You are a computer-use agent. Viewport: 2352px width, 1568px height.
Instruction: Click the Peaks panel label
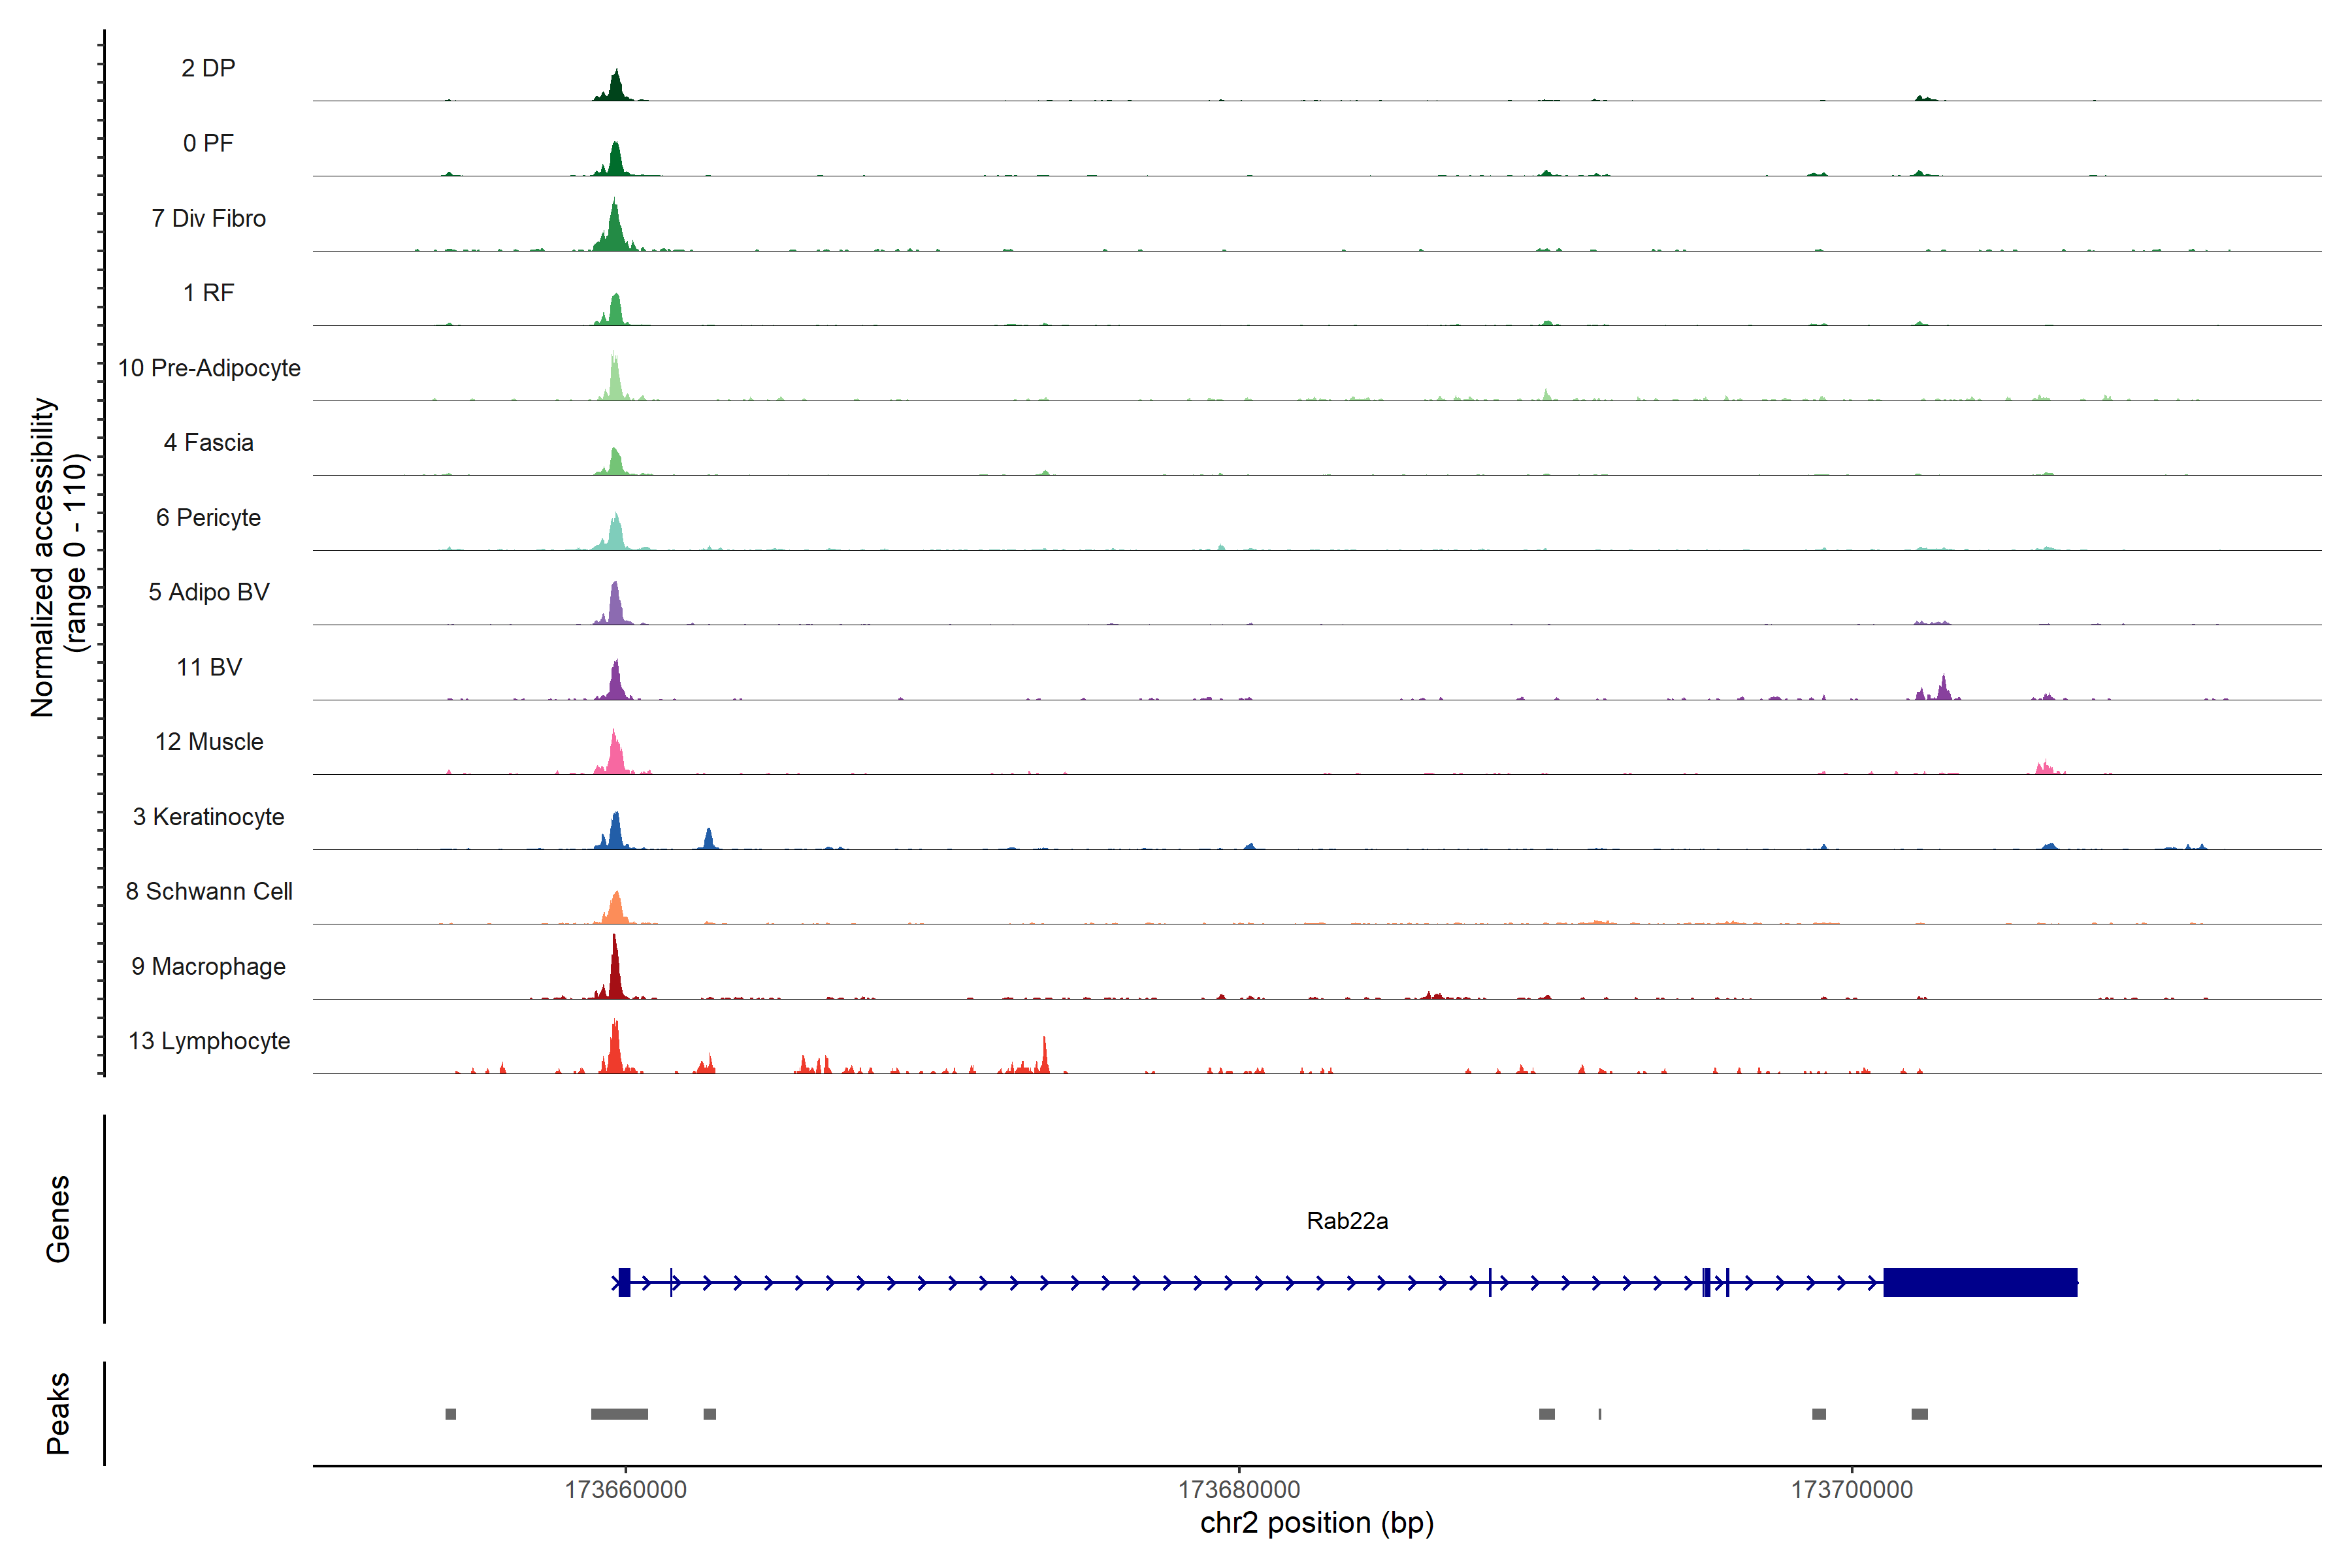(x=58, y=1413)
